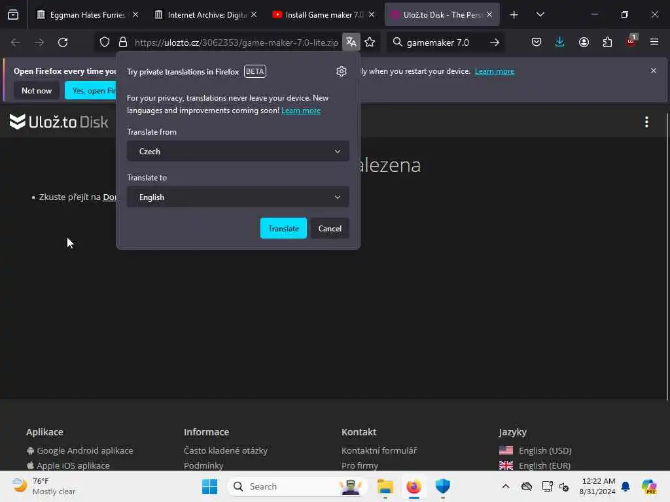Open Kontaktní formulář link
Image resolution: width=670 pixels, height=502 pixels.
click(x=379, y=450)
